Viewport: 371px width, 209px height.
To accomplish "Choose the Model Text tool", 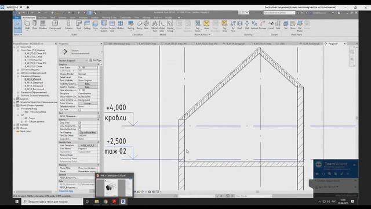I will point(155,26).
